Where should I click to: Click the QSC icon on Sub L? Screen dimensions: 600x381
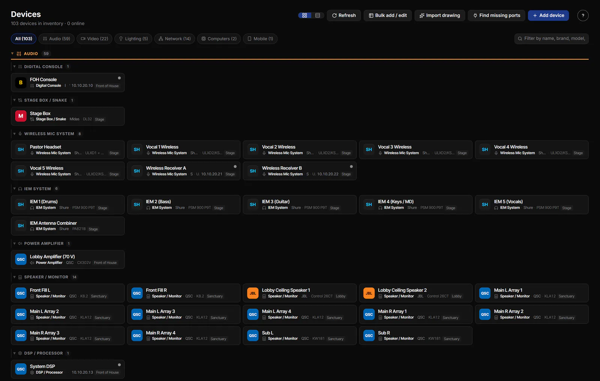[x=253, y=336]
